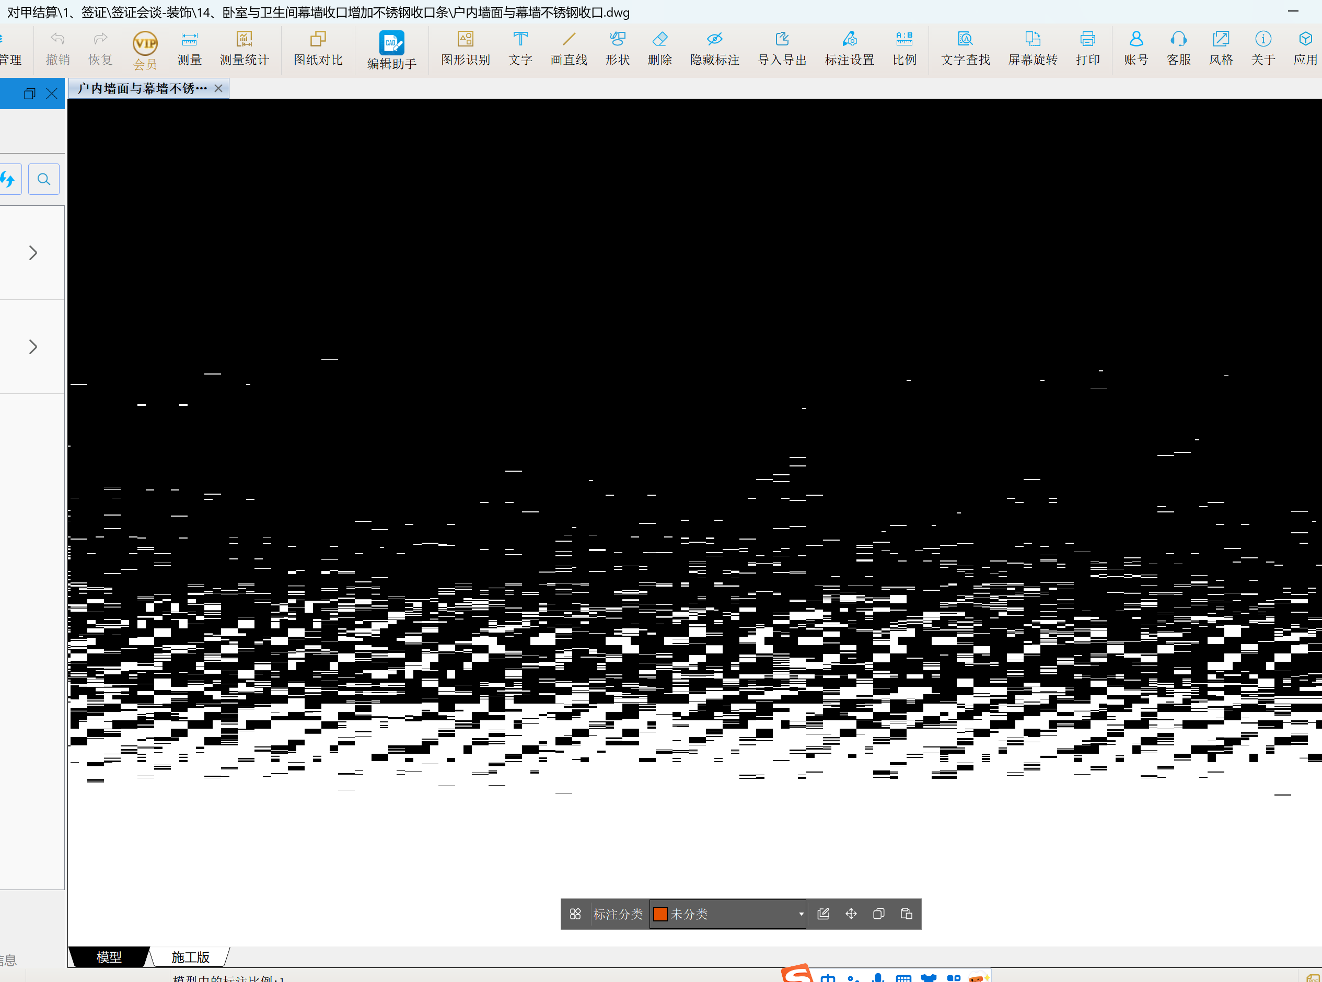Close the 户内墙面与幕墙不锈 drawing tab

(x=218, y=89)
